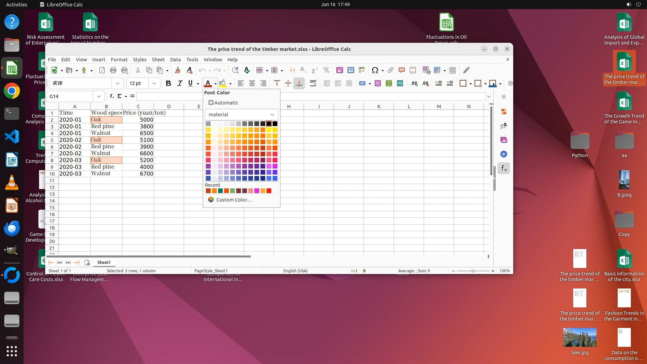Viewport: 647px width, 364px height.
Task: Expand the Name Box dropdown arrow
Action: pyautogui.click(x=99, y=96)
